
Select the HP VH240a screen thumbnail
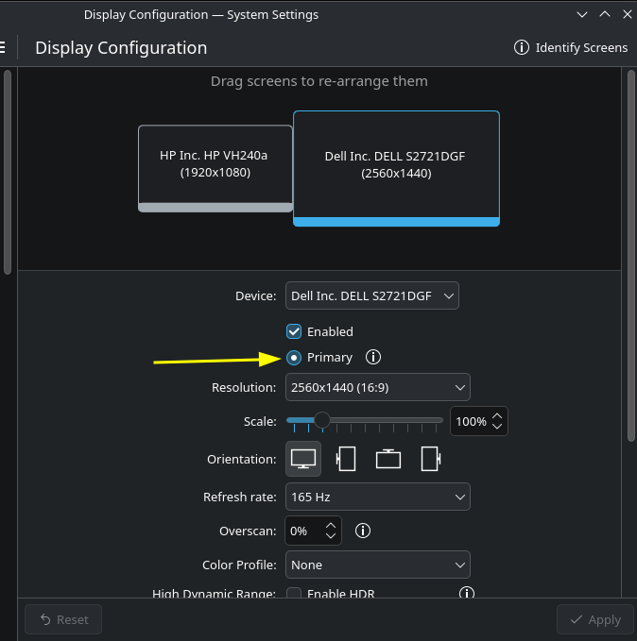pos(215,168)
